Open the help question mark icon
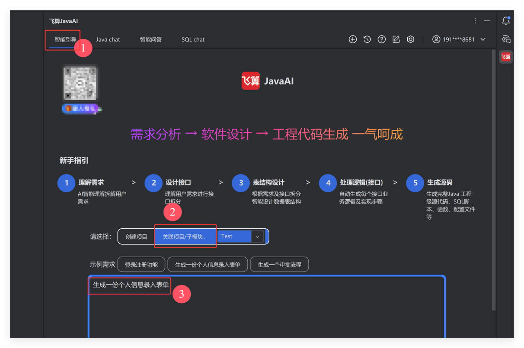The height and width of the screenshot is (348, 524). pyautogui.click(x=381, y=39)
